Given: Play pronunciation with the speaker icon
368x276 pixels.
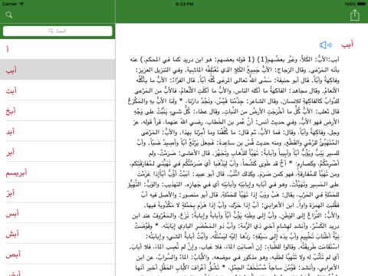Looking at the screenshot, I should pyautogui.click(x=326, y=45).
